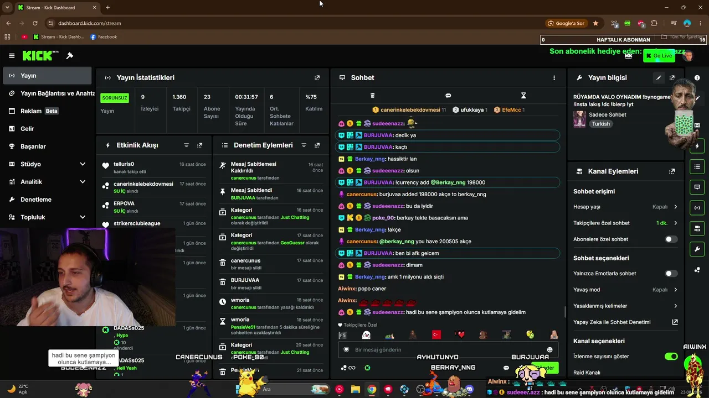Toggle Abonelere özel sohbet switch

[x=671, y=239]
